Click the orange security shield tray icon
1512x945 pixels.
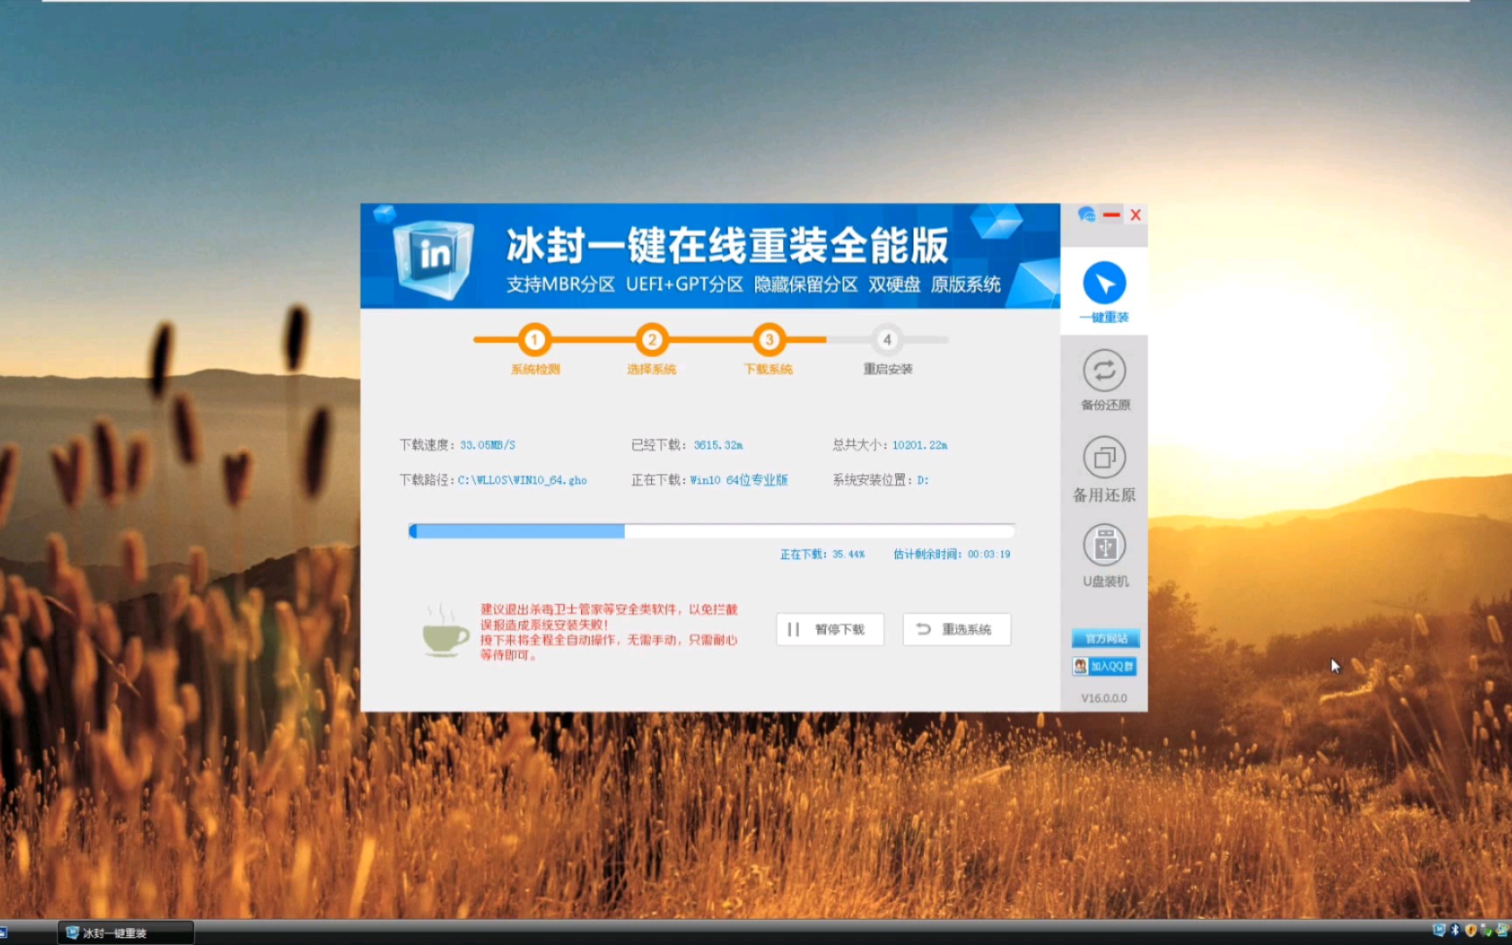(x=1470, y=930)
